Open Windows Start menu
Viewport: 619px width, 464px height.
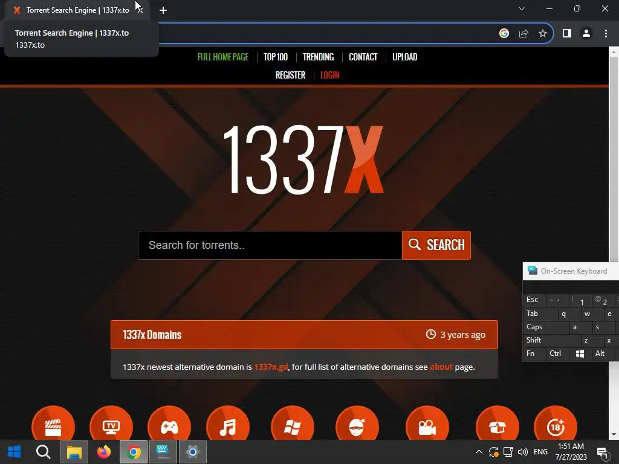[15, 452]
